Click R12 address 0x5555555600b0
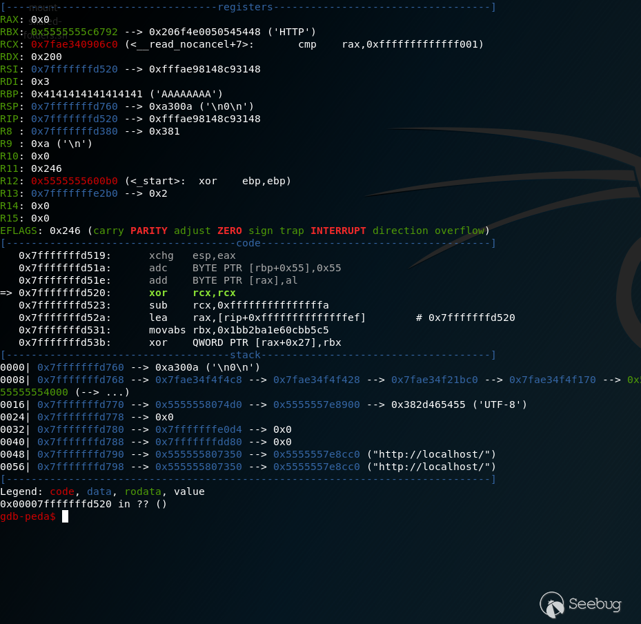641x624 pixels. coord(75,181)
